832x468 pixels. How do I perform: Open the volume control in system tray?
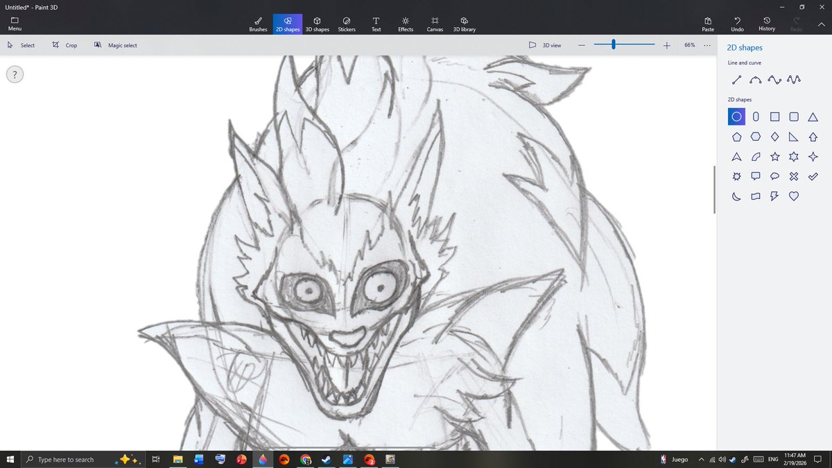[x=722, y=459]
